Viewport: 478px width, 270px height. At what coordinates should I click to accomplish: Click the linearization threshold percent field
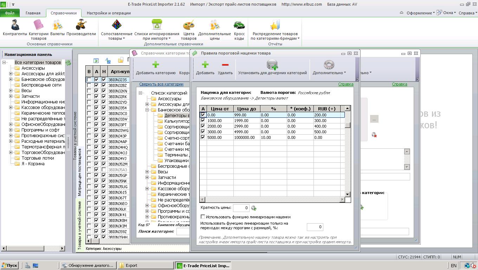click(x=315, y=227)
